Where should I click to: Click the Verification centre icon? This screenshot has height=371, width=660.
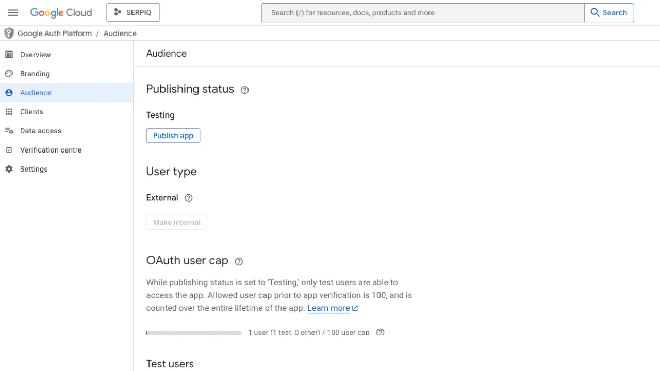(9, 150)
